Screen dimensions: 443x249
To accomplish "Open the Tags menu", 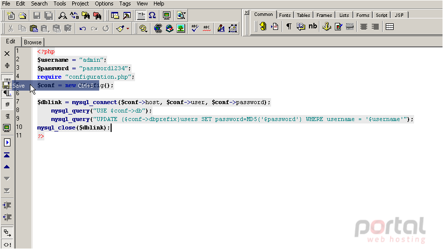I will [x=125, y=3].
